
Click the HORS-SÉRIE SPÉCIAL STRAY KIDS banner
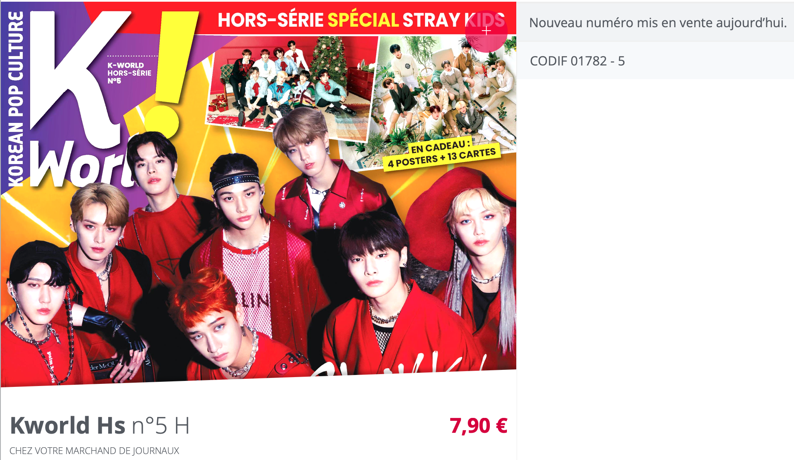coord(361,20)
